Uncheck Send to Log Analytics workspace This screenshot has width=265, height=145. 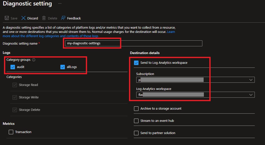136,63
